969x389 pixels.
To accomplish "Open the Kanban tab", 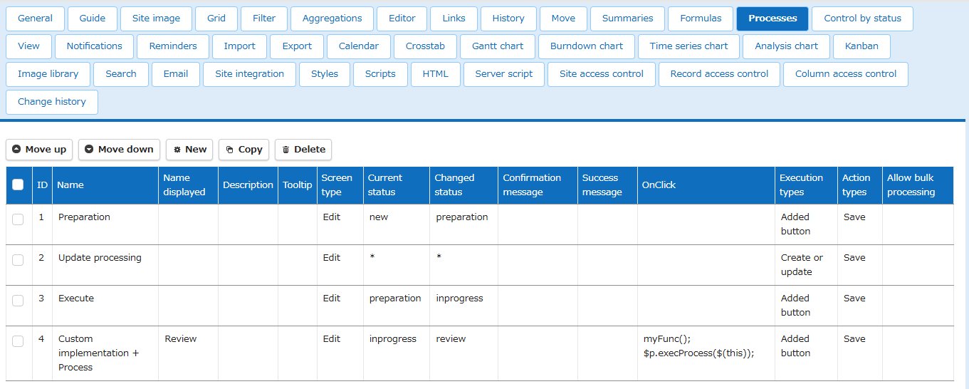I will 861,46.
